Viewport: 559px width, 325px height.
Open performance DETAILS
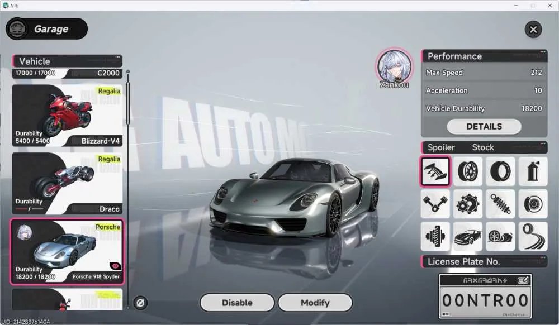484,126
